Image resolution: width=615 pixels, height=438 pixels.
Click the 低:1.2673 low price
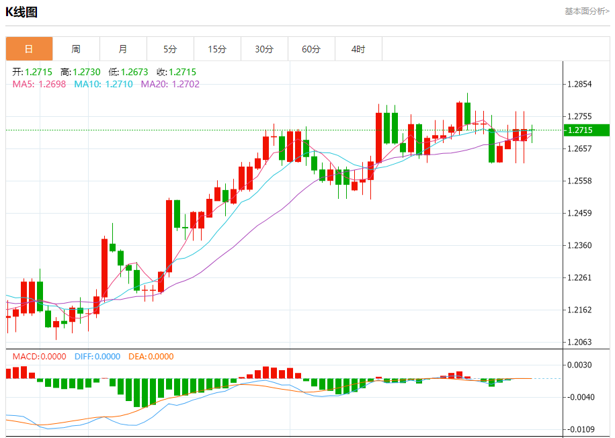(128, 72)
